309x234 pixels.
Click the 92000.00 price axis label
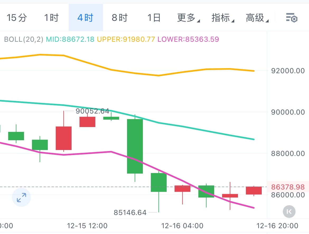click(x=288, y=71)
